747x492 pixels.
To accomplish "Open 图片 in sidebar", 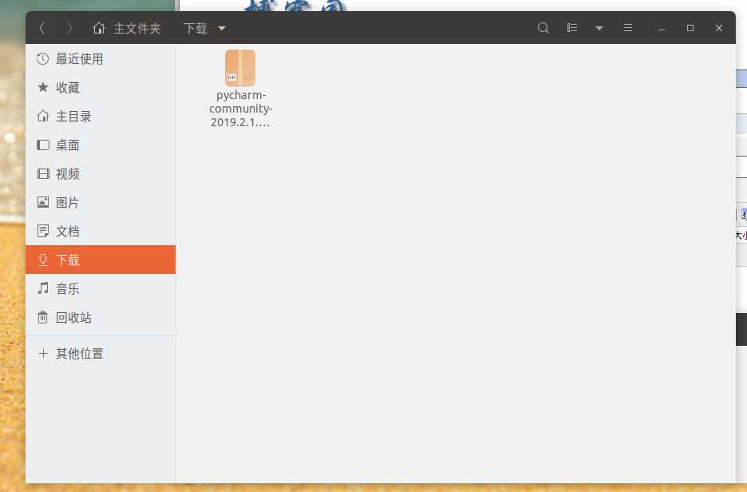I will [x=101, y=202].
